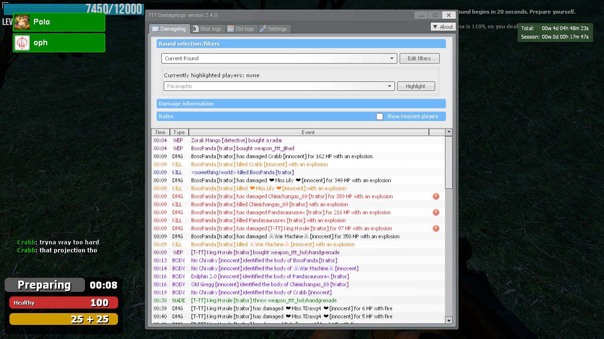Screen dimensions: 604x339
Task: Select row 'BossPanda killed War Machine'
Action: [x=298, y=244]
